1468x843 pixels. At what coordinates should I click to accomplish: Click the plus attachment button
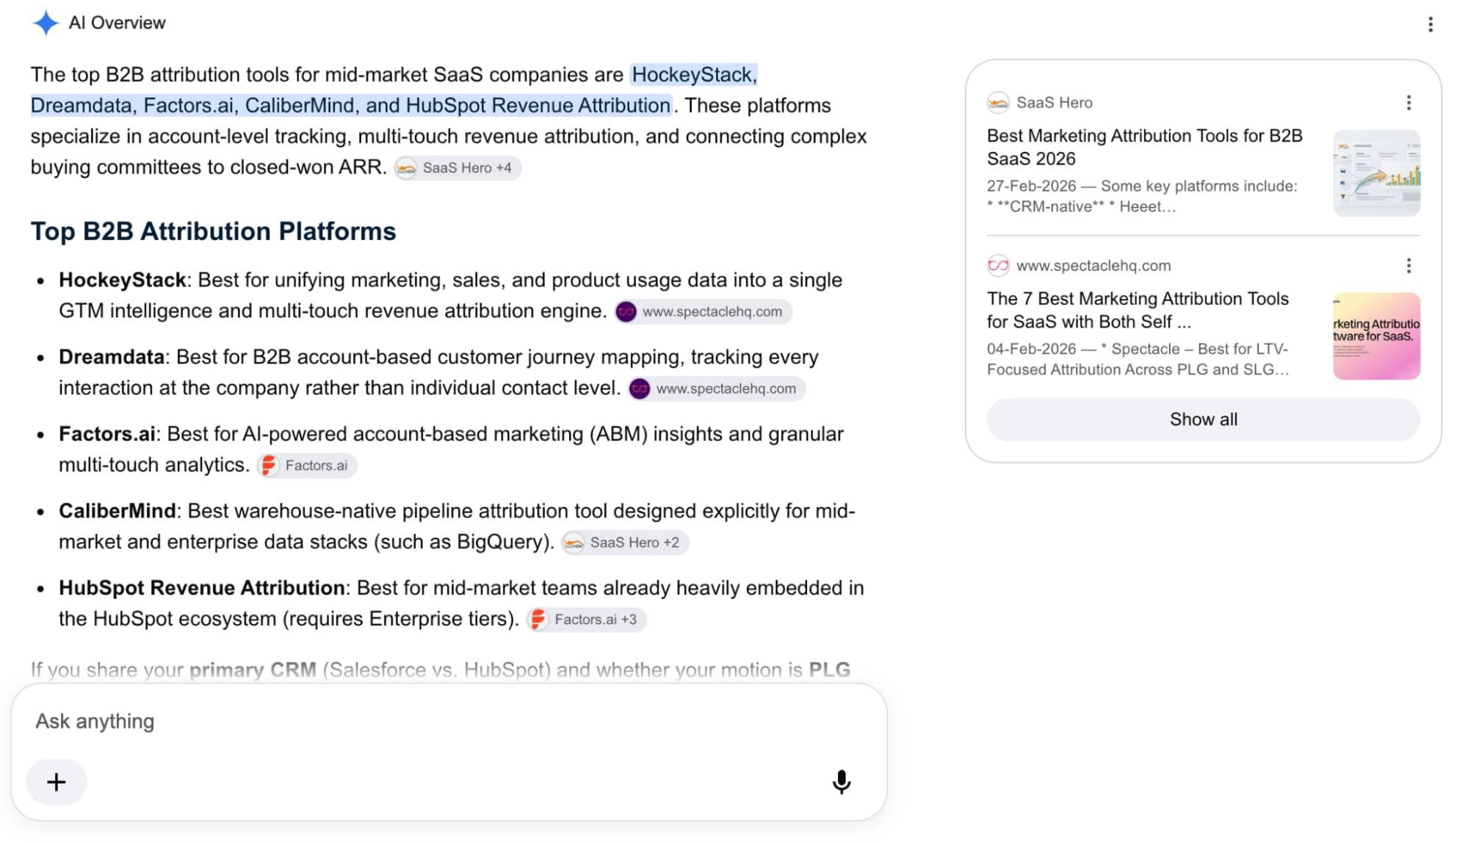pyautogui.click(x=57, y=782)
